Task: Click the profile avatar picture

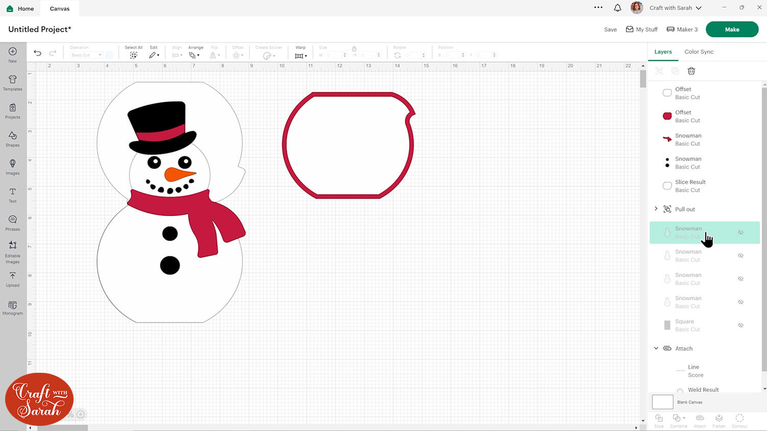Action: (x=637, y=8)
